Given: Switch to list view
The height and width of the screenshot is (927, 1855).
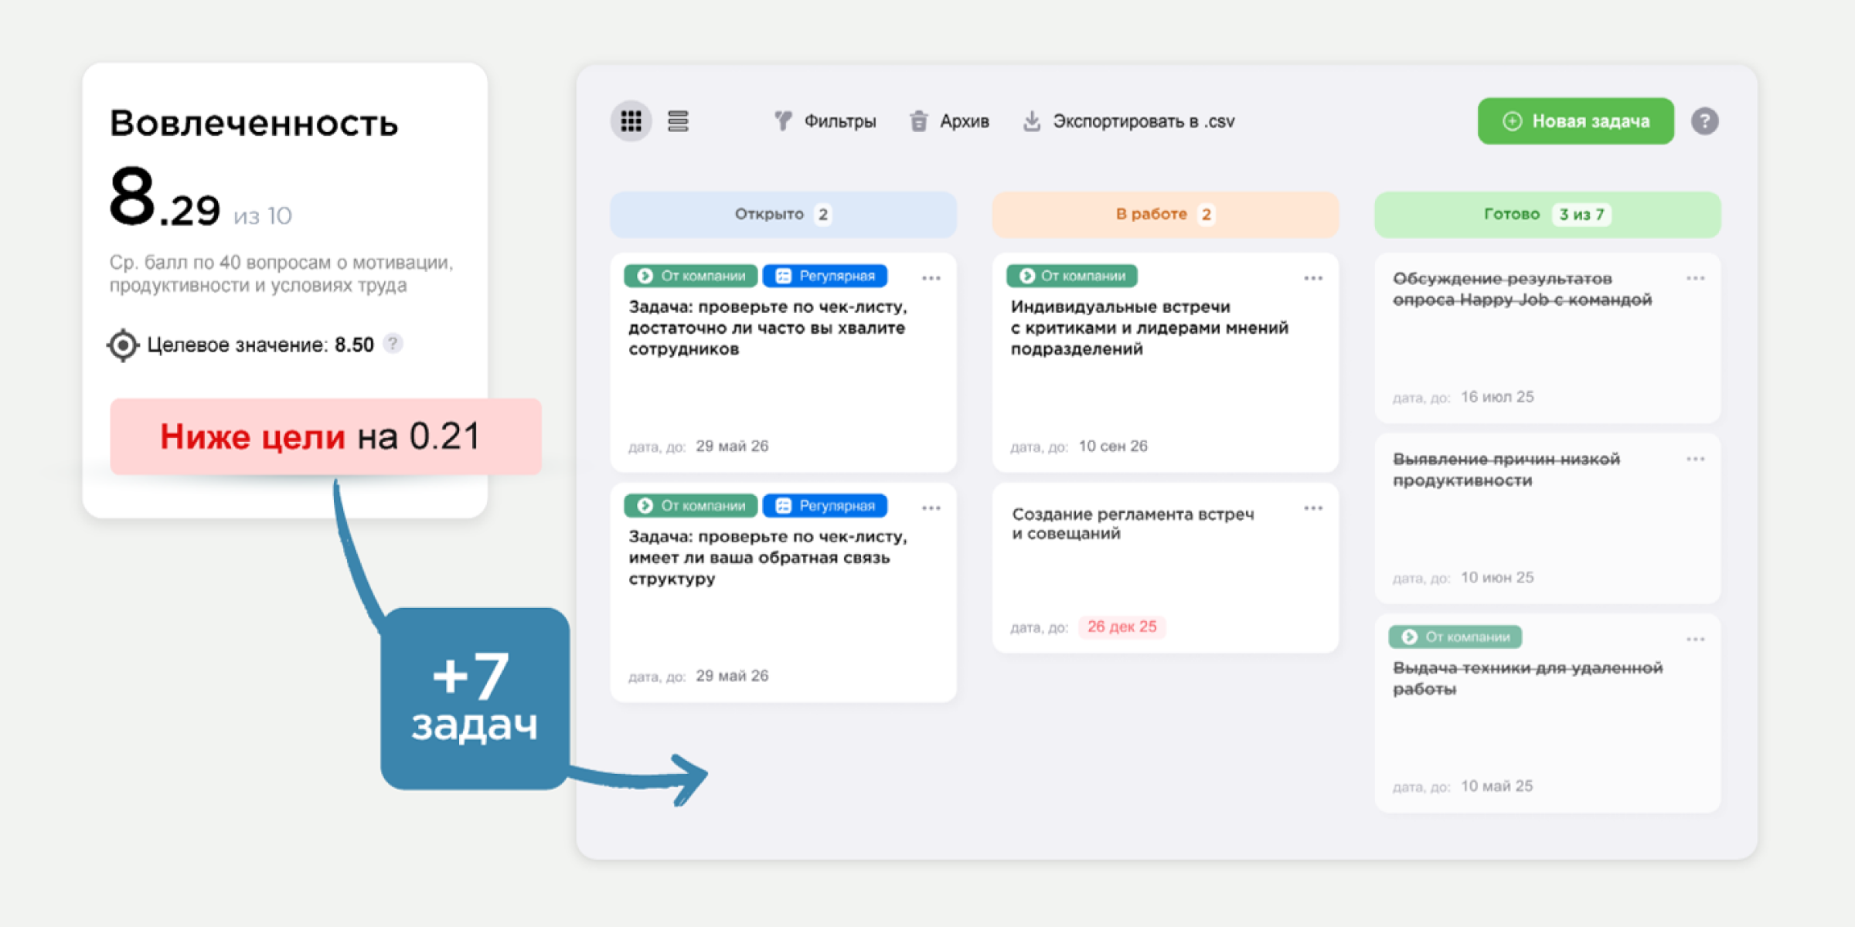Looking at the screenshot, I should pos(678,121).
